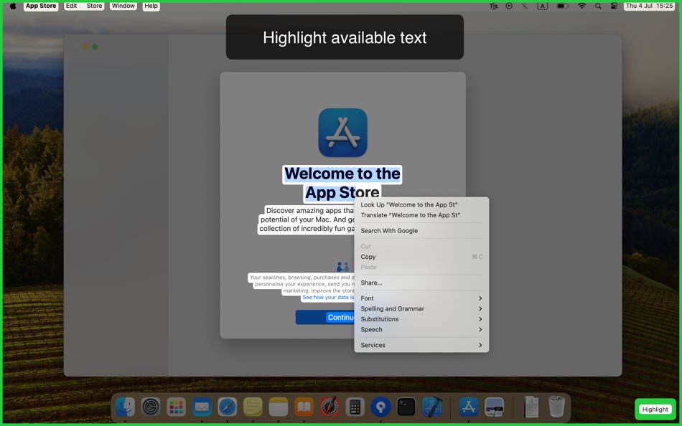Viewport: 682px width, 426px height.
Task: Open Control Center from the menu bar
Action: [x=613, y=6]
